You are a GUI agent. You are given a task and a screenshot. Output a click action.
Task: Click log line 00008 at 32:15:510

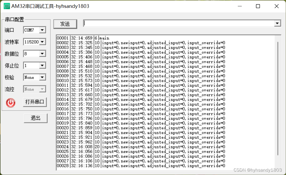(x=141, y=71)
